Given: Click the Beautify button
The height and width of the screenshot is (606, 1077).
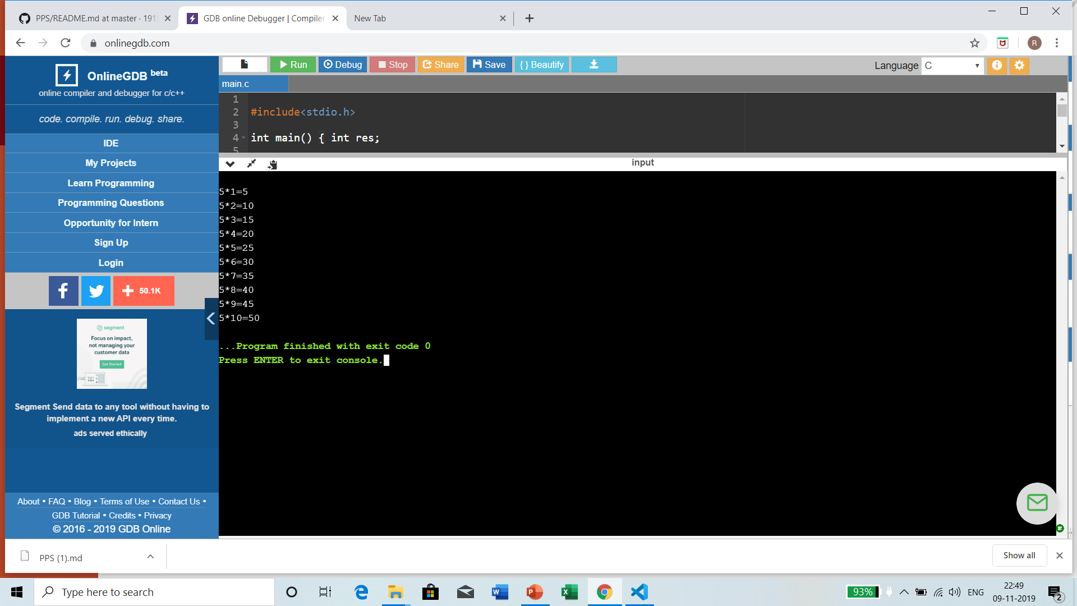Looking at the screenshot, I should pyautogui.click(x=541, y=65).
